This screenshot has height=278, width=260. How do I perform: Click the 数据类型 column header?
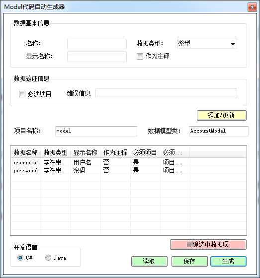click(x=56, y=152)
